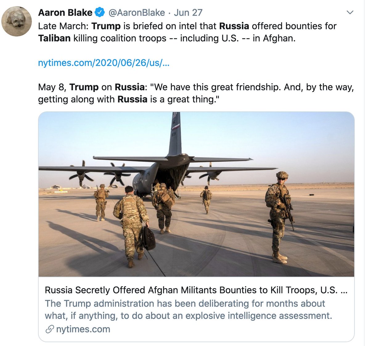The height and width of the screenshot is (346, 370).
Task: Click the May 8 great friendship quote
Action: [196, 93]
